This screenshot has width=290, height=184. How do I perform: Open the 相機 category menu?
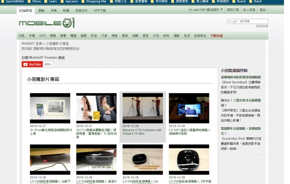[53, 36]
